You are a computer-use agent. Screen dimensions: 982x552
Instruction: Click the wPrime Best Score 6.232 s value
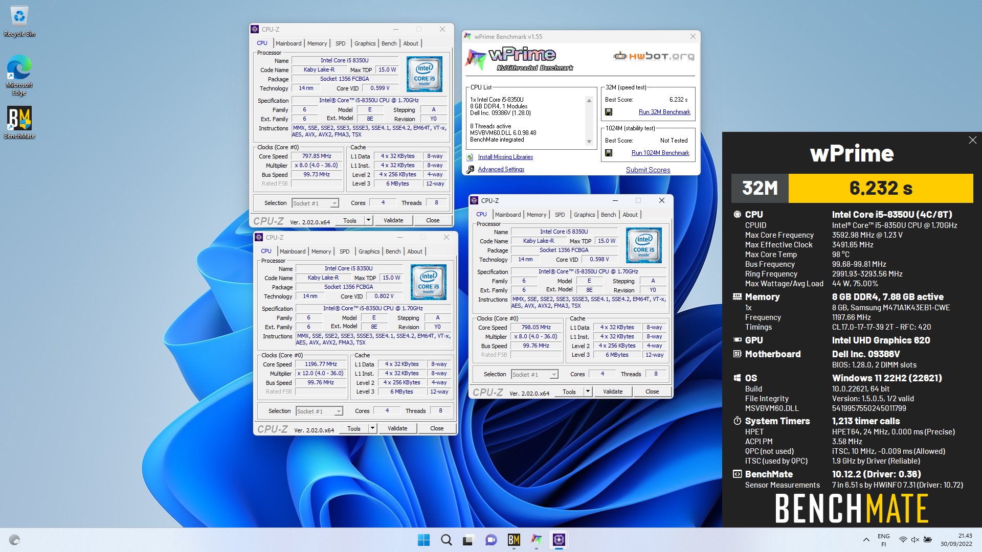pos(678,100)
